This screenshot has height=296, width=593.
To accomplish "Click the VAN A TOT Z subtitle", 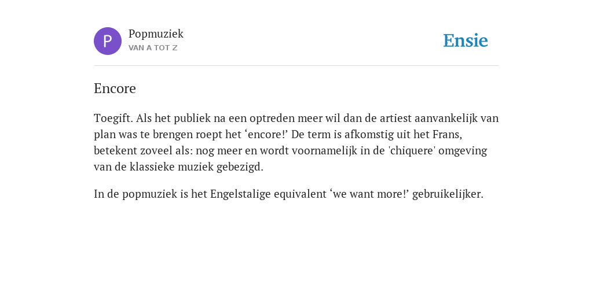I will (x=153, y=48).
